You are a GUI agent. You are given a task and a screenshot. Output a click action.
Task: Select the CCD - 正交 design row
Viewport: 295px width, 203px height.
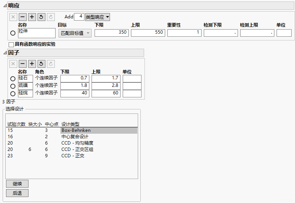(x=72, y=156)
